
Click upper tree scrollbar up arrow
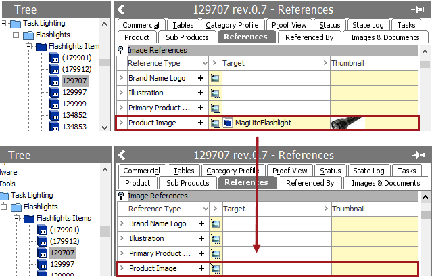(x=104, y=24)
